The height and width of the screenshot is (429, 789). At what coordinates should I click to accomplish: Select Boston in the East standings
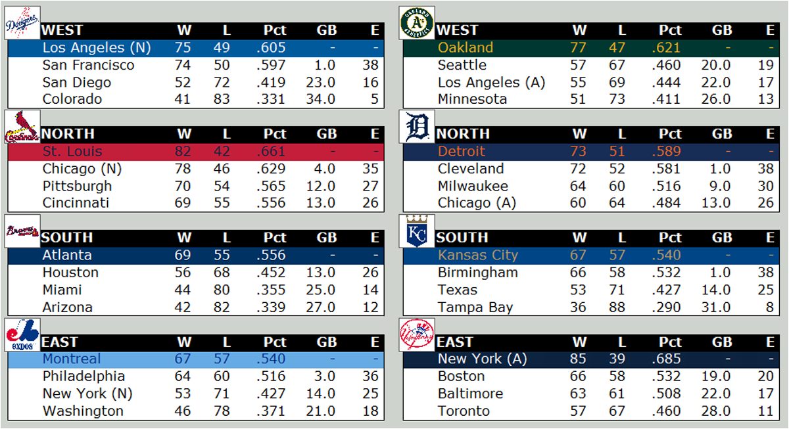[x=461, y=376]
